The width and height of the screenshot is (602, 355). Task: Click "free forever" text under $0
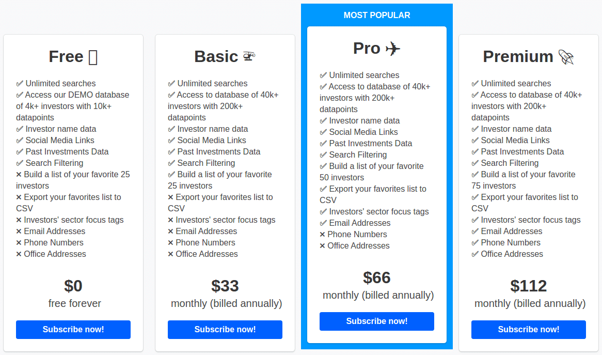click(74, 303)
